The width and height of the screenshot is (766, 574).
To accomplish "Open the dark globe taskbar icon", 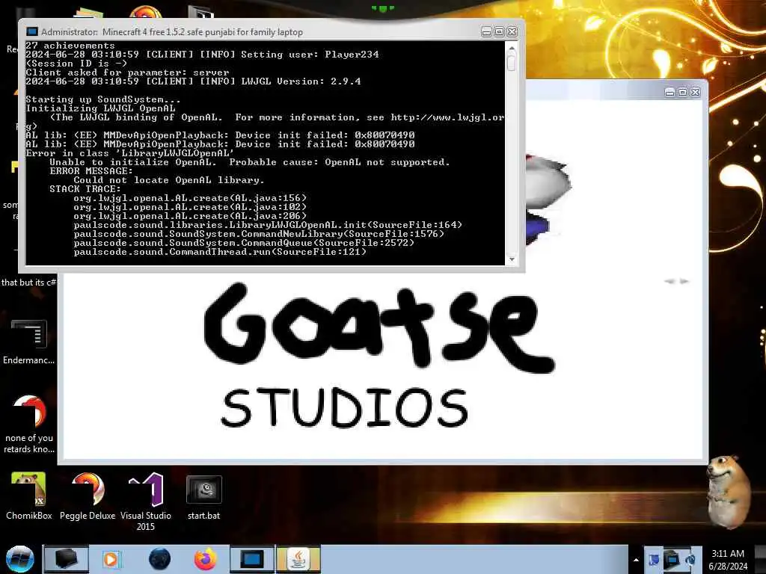I will (x=159, y=559).
